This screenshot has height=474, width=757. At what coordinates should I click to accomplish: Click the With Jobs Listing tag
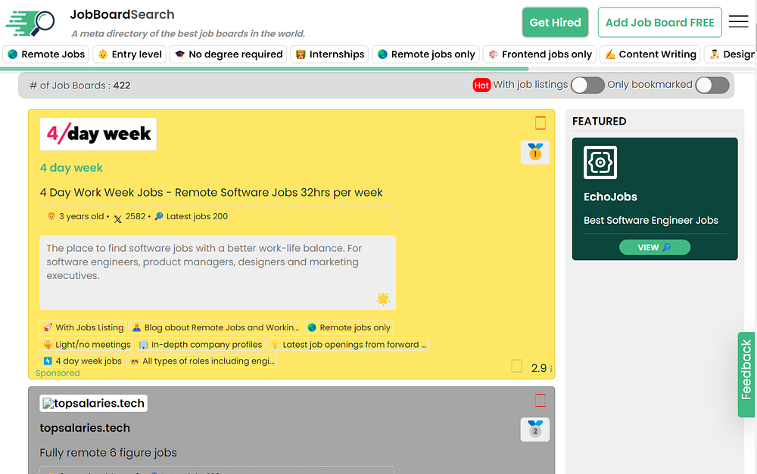(x=83, y=327)
